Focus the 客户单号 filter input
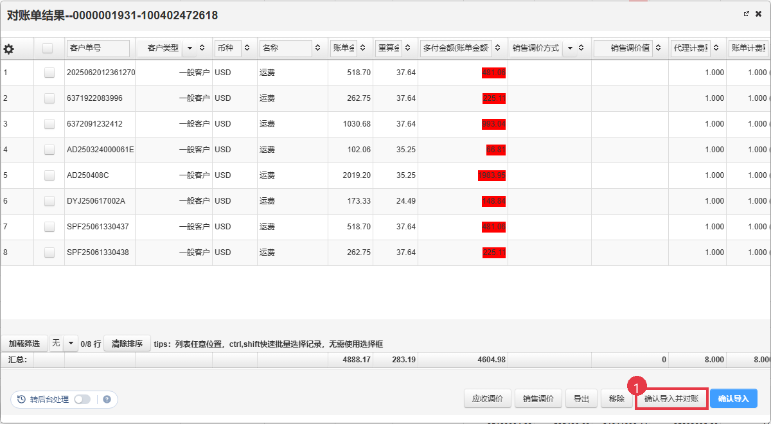 click(x=98, y=48)
